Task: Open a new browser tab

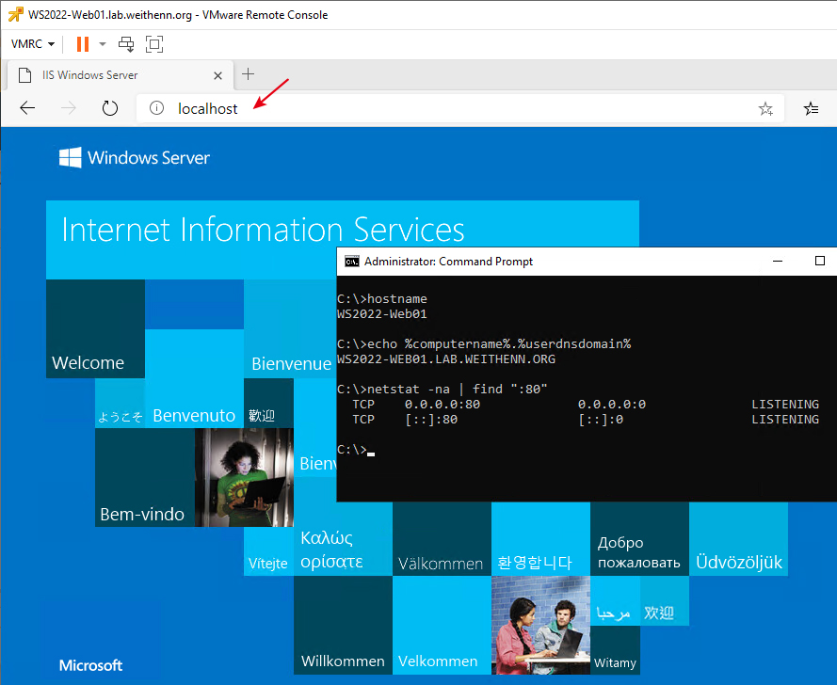Action: tap(249, 74)
